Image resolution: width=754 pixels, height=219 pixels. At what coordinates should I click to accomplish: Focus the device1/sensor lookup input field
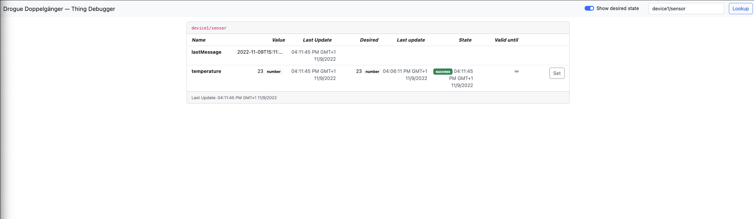tap(686, 9)
